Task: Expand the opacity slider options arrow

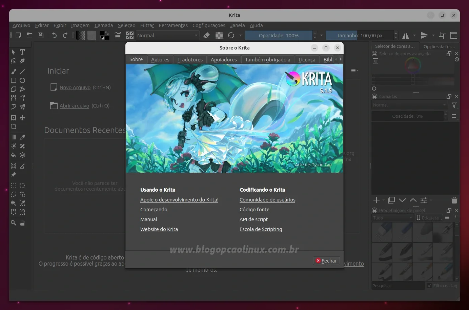Action: pos(322,35)
